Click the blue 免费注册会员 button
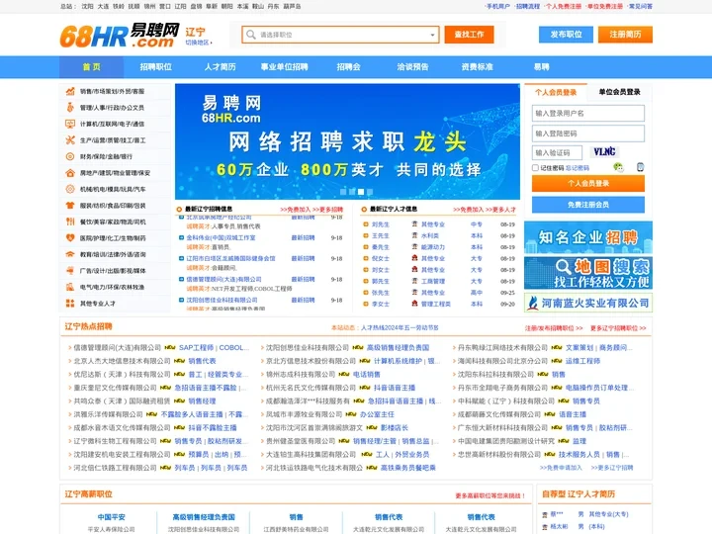The width and height of the screenshot is (712, 534). [x=588, y=205]
